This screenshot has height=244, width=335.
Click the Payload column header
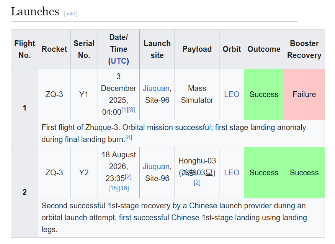[x=197, y=49]
